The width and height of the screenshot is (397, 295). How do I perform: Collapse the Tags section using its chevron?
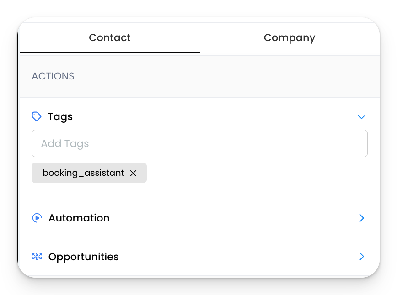pyautogui.click(x=361, y=117)
